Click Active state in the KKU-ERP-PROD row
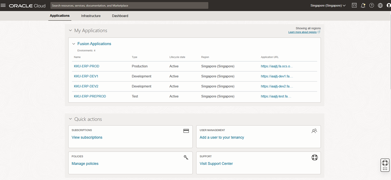The height and width of the screenshot is (180, 391). (174, 66)
